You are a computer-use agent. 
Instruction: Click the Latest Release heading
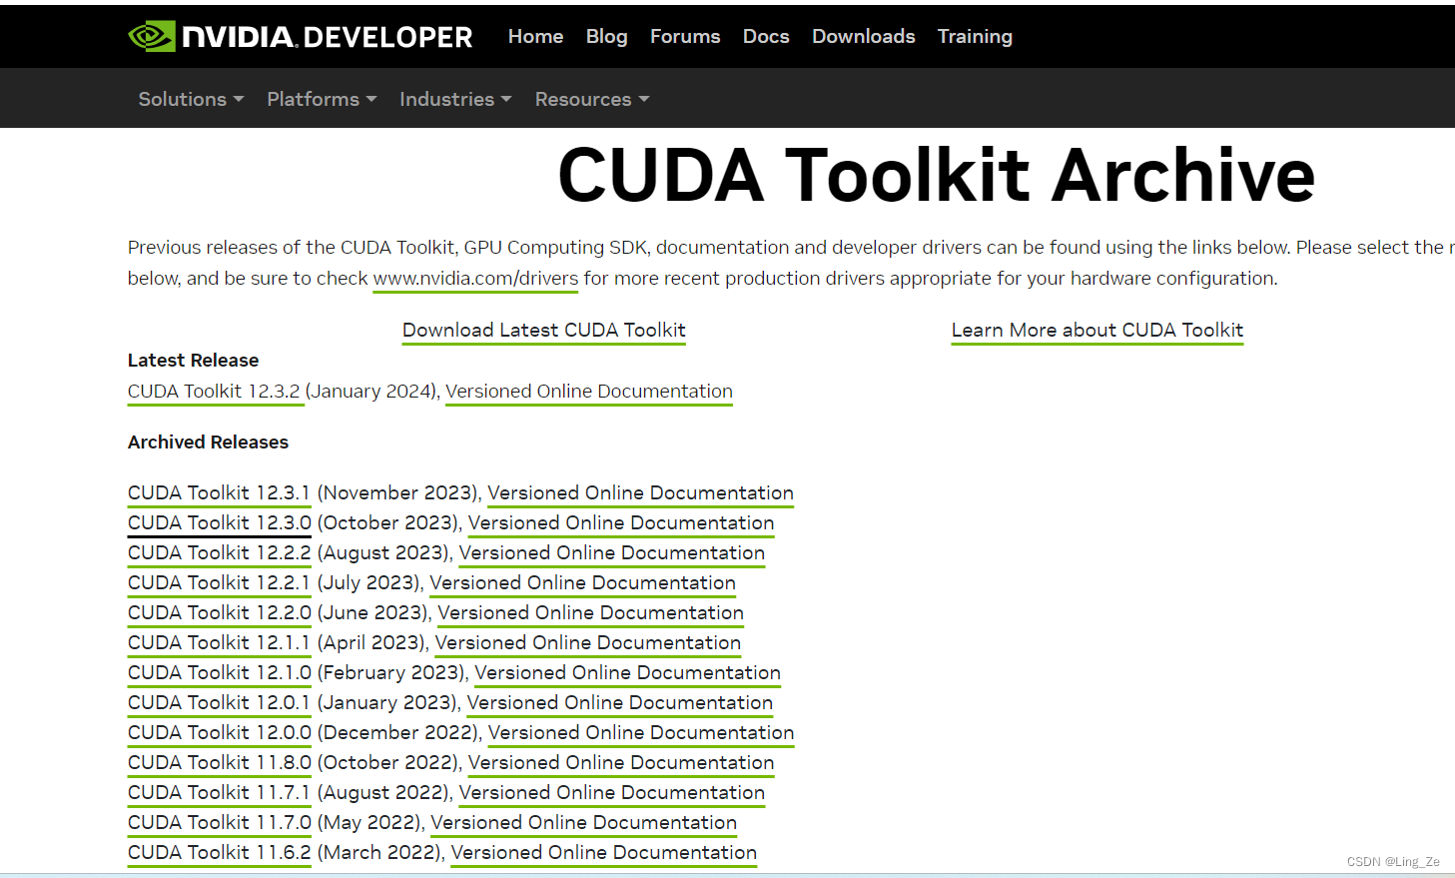[193, 361]
